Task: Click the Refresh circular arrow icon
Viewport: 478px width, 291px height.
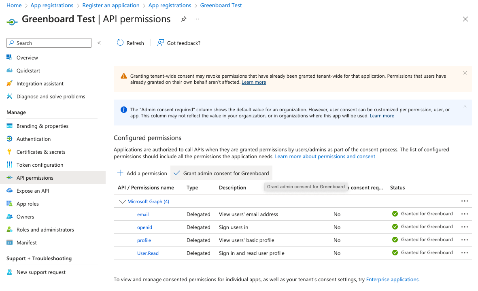Action: [120, 42]
